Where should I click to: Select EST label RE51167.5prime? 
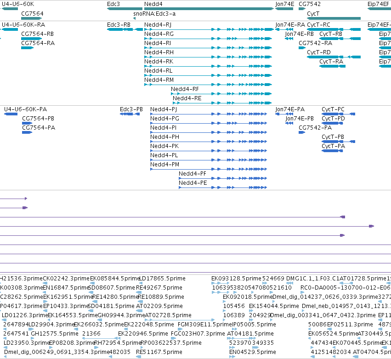point(159,352)
